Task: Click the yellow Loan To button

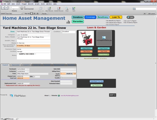Action: (x=116, y=17)
